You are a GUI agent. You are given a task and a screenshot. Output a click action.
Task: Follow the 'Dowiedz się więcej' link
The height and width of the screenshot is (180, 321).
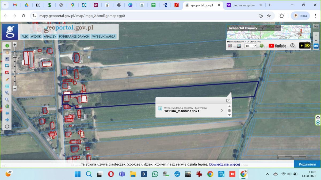224,164
